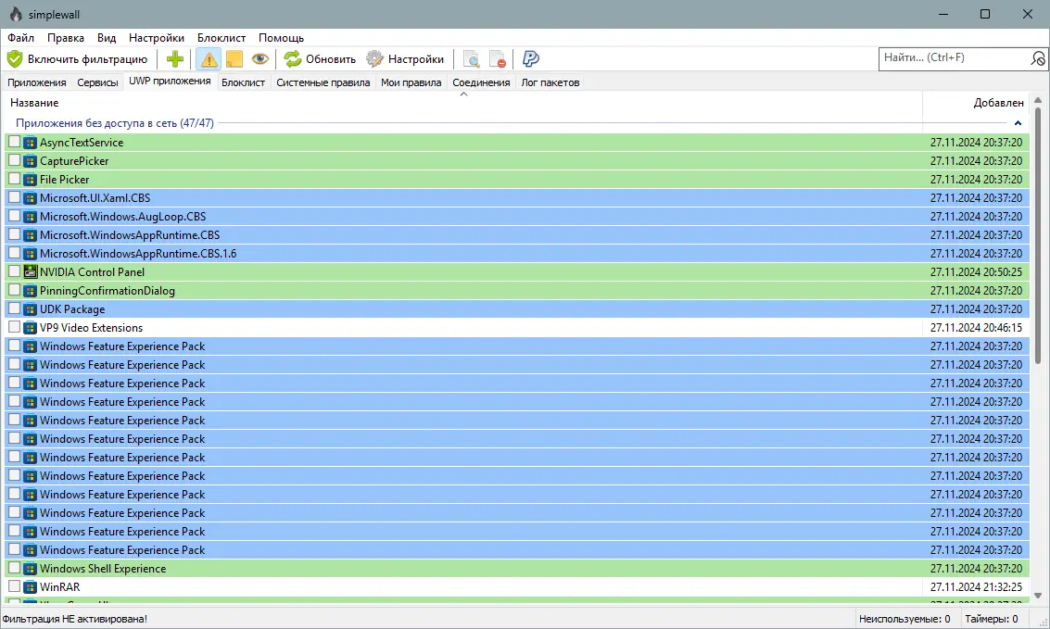Open the Файл menu
The height and width of the screenshot is (629, 1050).
click(20, 38)
